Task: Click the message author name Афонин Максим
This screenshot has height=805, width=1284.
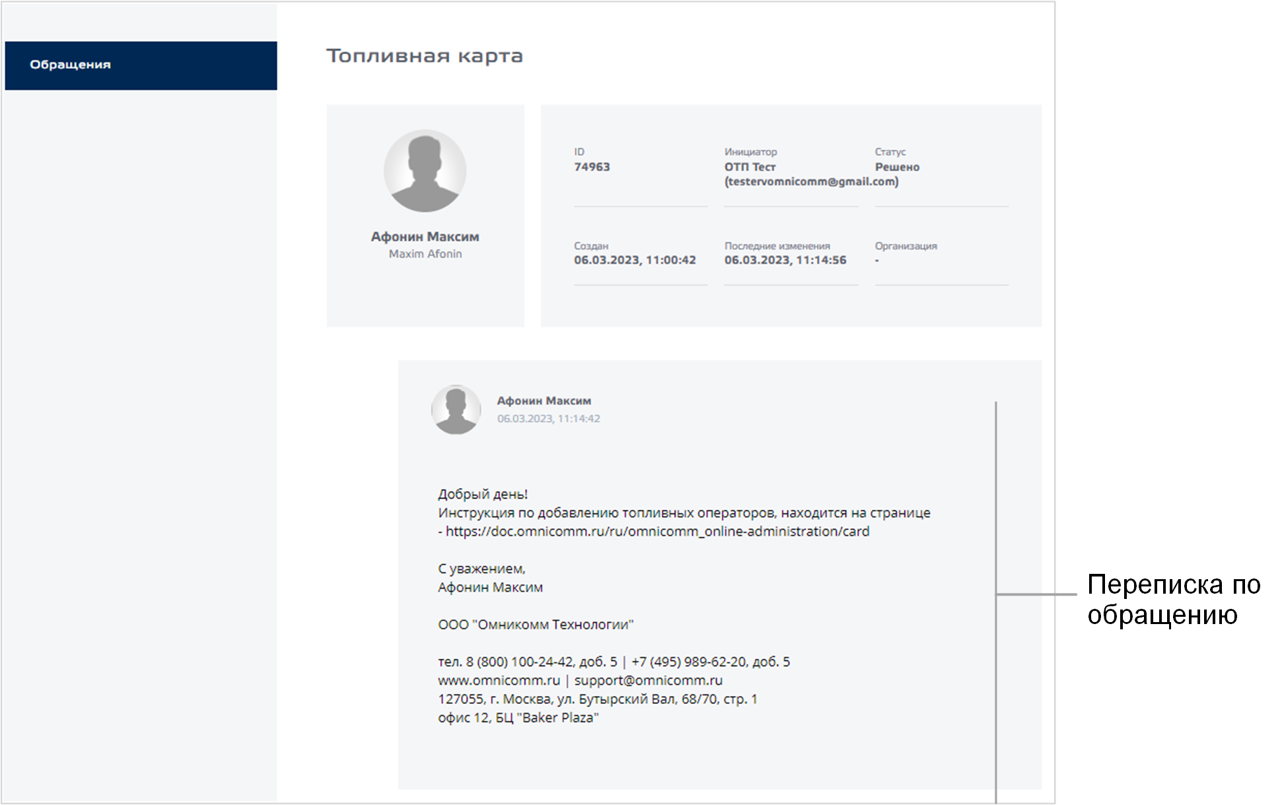Action: tap(544, 401)
